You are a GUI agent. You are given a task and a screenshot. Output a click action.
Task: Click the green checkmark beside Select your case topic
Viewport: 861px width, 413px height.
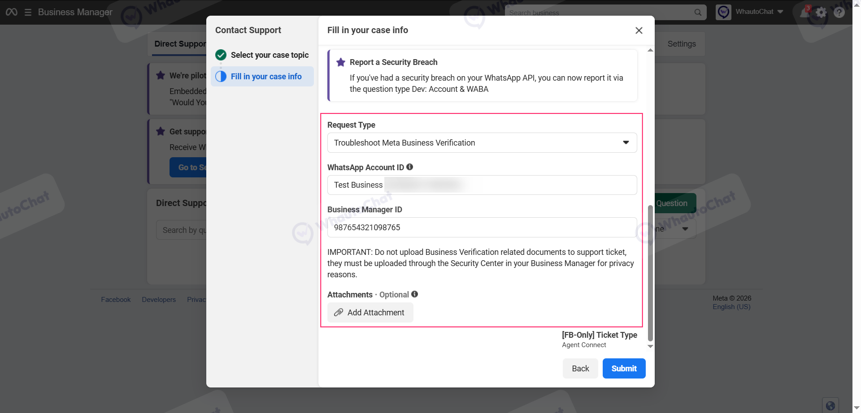[x=221, y=55]
